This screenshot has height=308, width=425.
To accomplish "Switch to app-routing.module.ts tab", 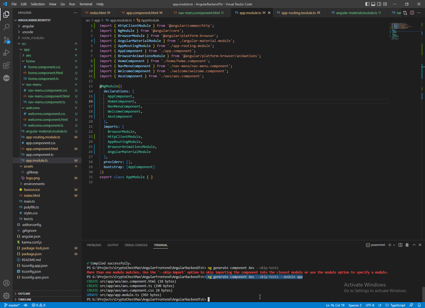I will pos(299,13).
